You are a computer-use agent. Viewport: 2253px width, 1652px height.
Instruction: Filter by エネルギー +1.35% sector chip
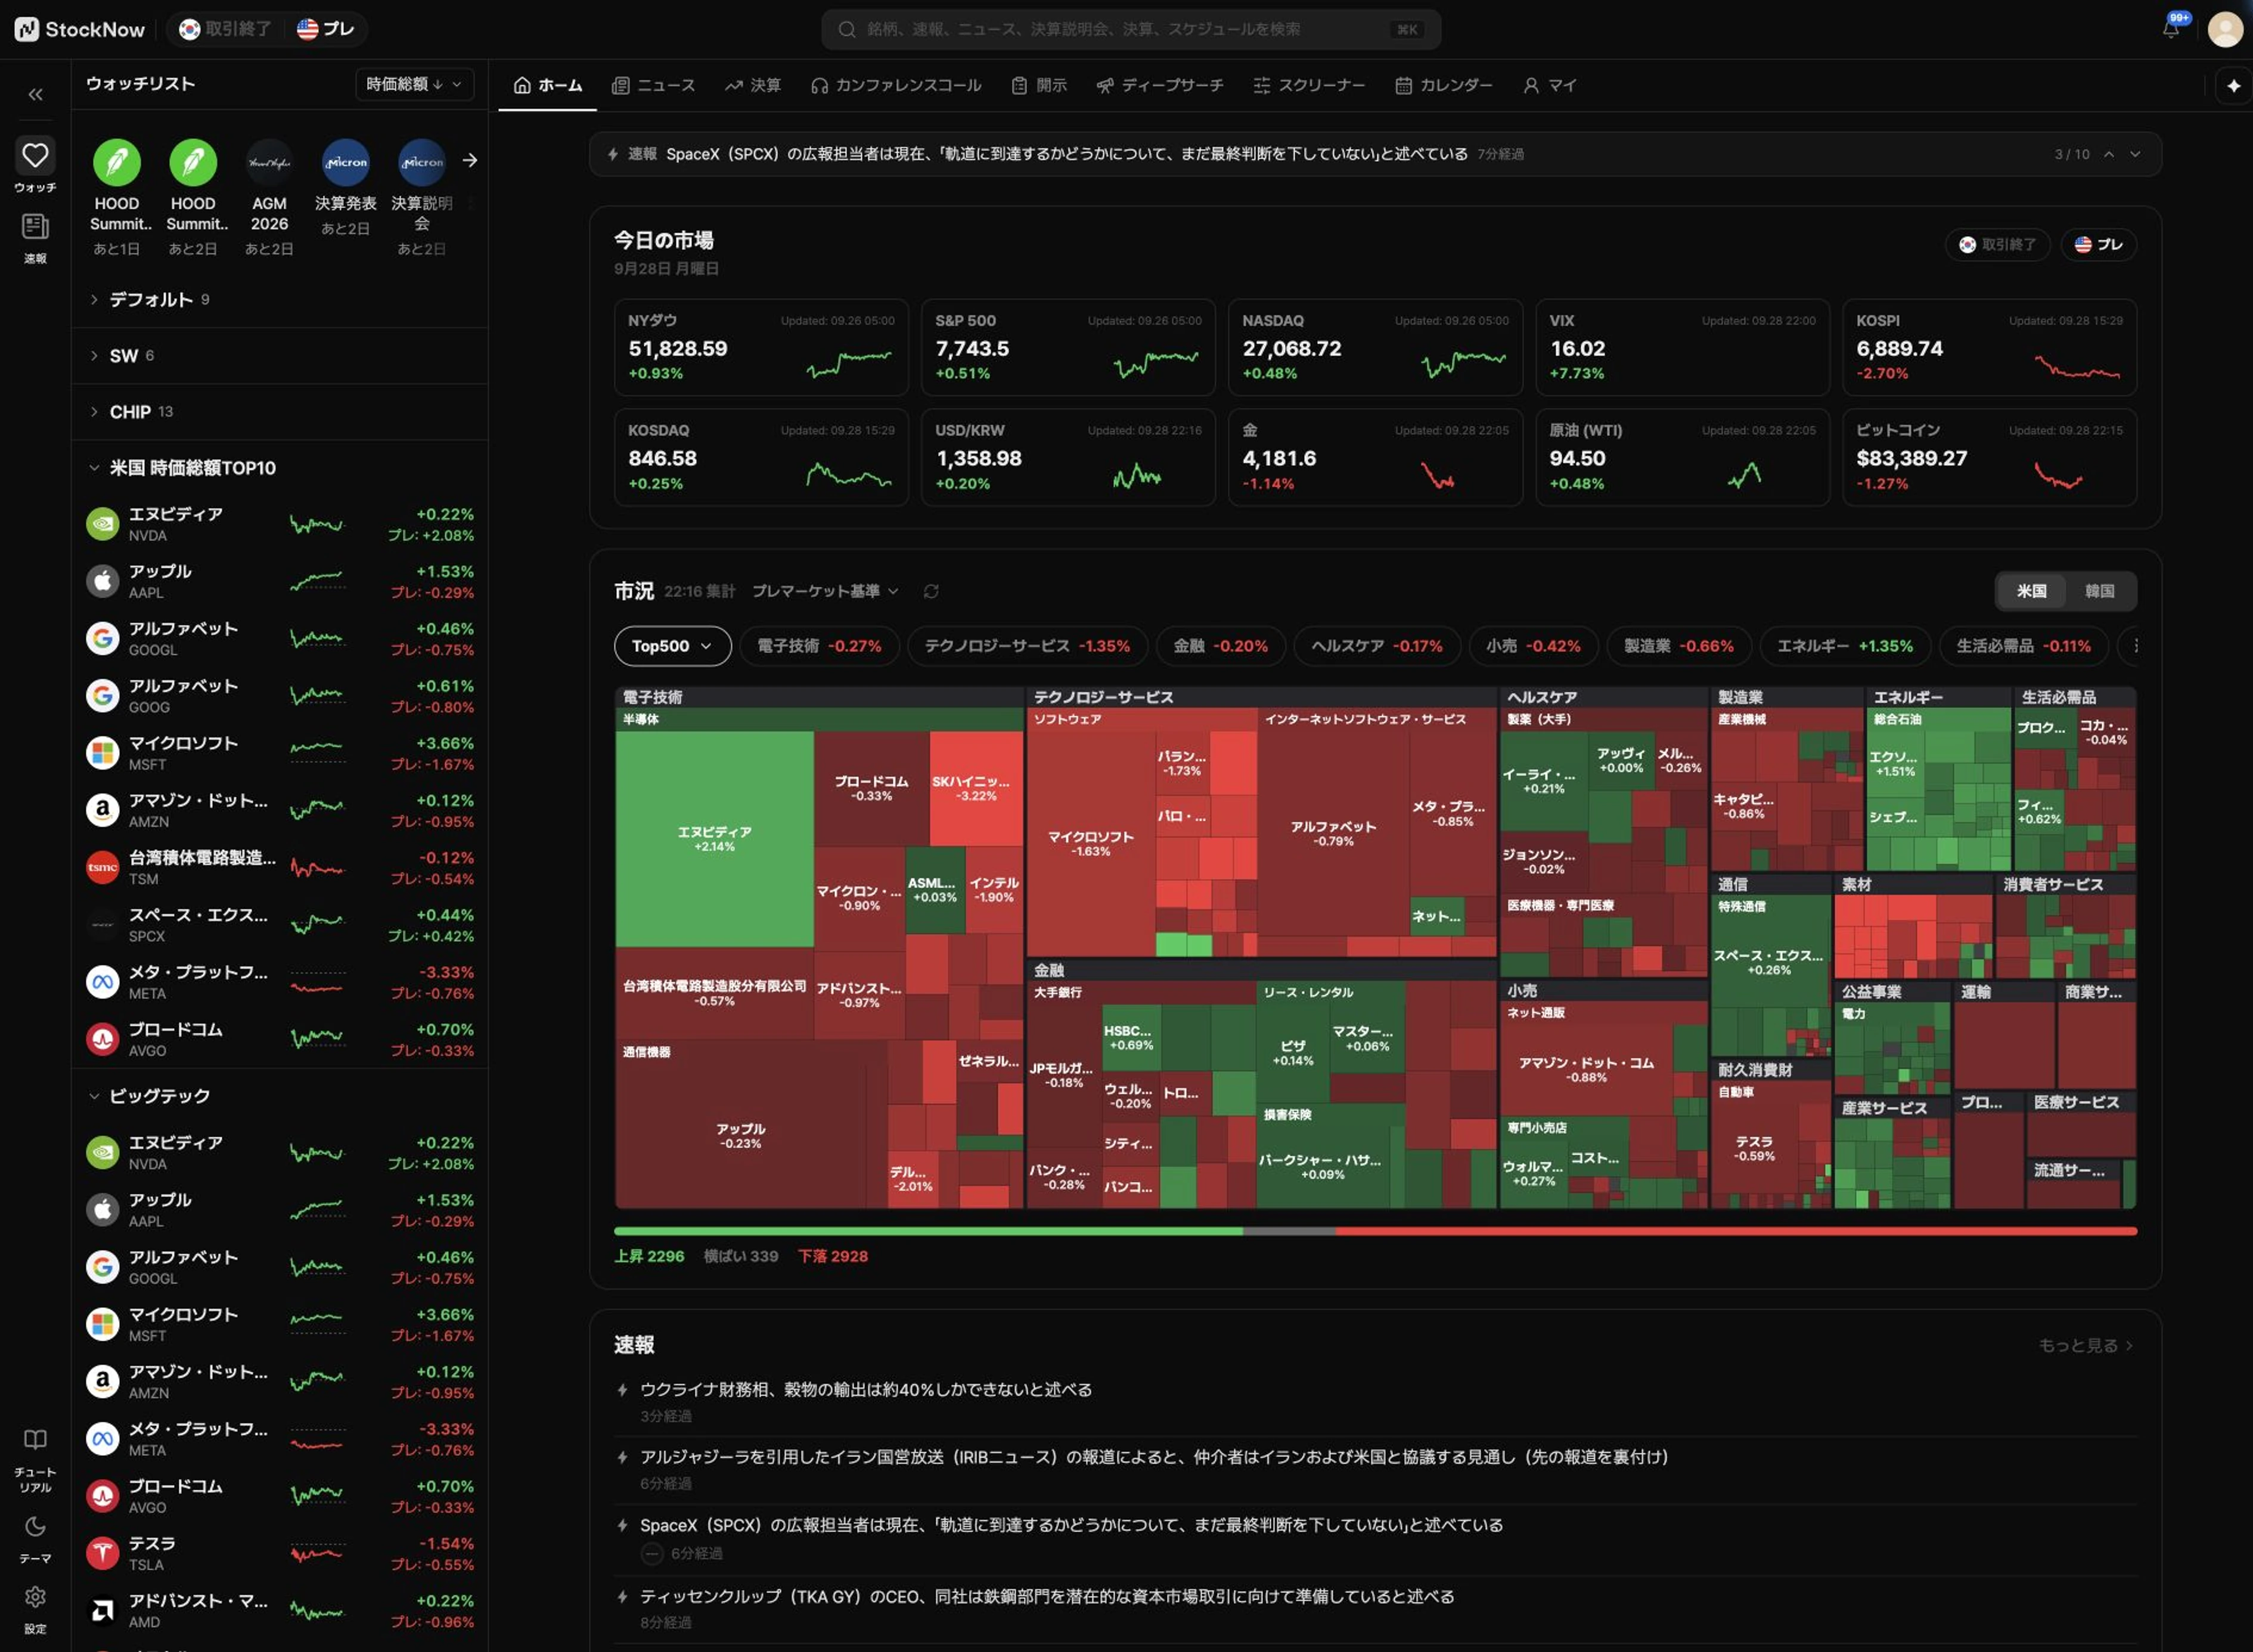point(1844,646)
